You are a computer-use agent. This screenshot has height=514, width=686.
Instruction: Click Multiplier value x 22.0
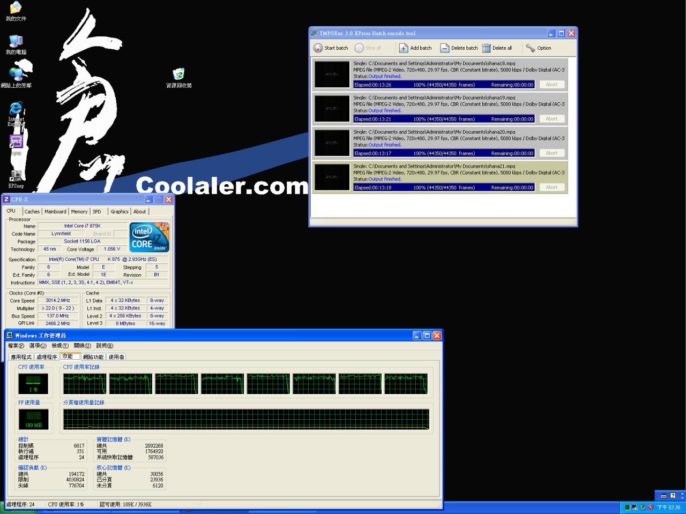(x=58, y=308)
